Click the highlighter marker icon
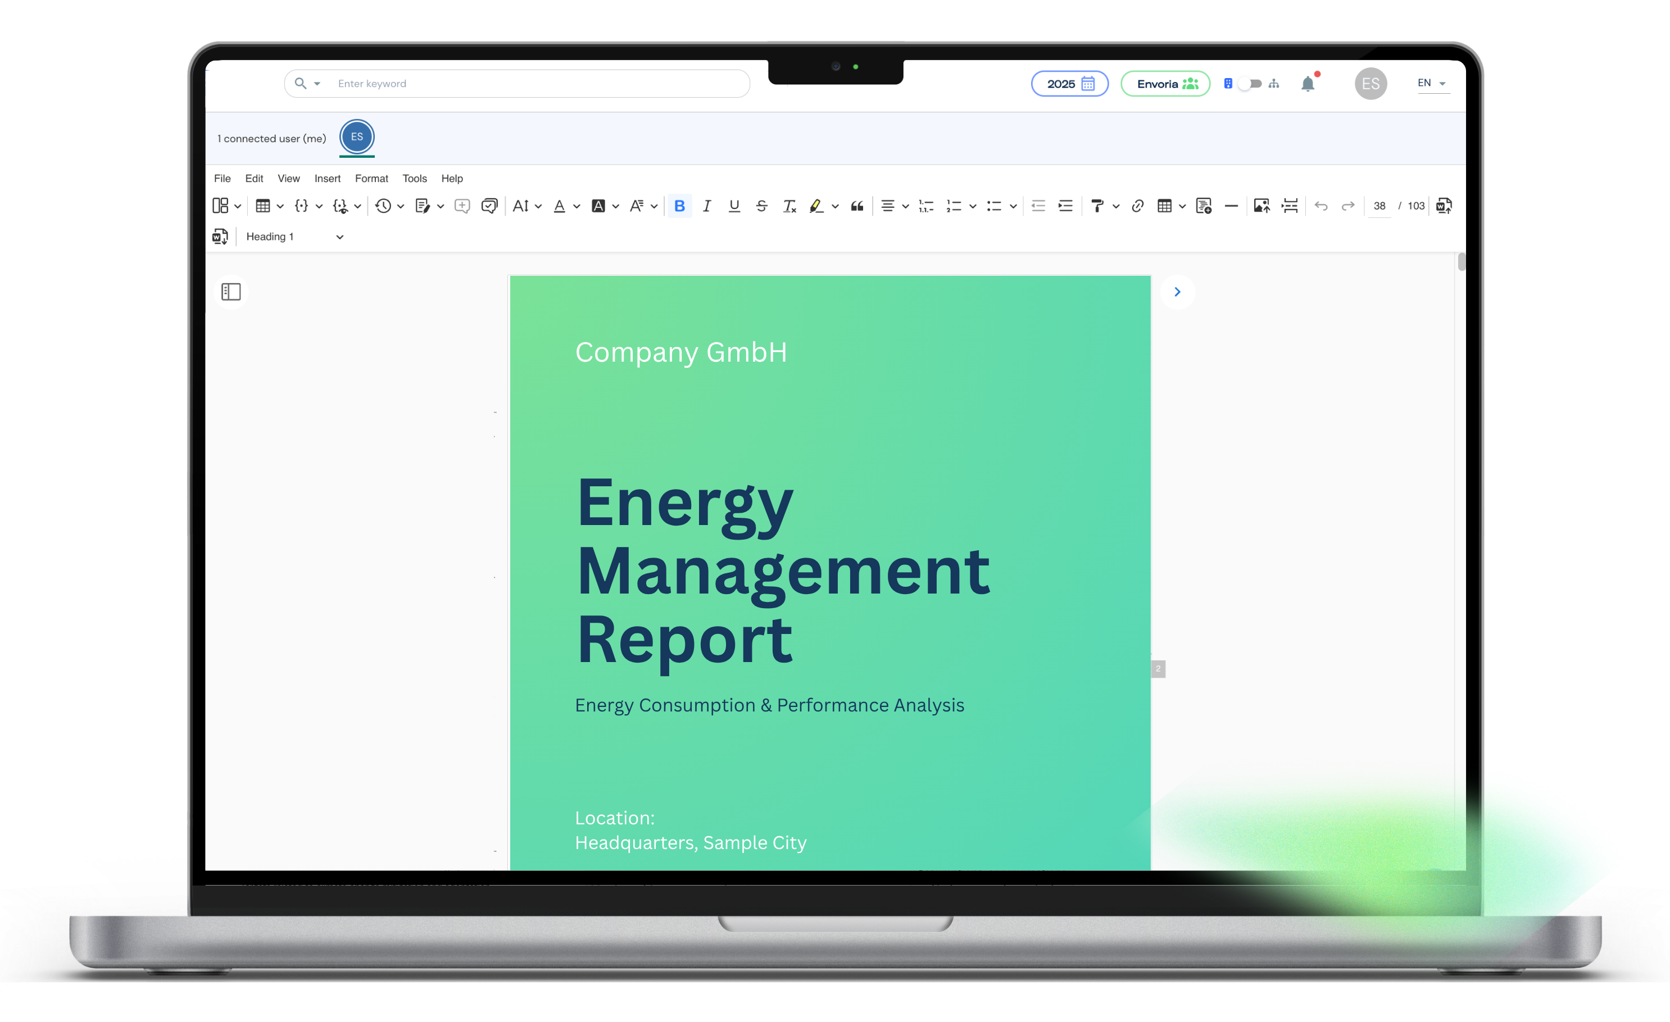Viewport: 1670px width, 1022px height. pyautogui.click(x=816, y=206)
